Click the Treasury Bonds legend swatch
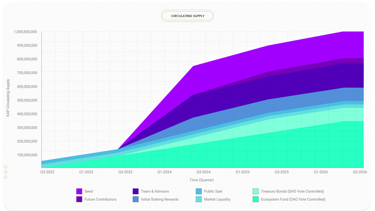 click(255, 191)
